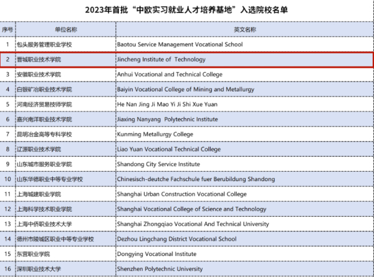Click cell 上海城建职业学院
This screenshot has width=374, height=277.
click(66, 194)
